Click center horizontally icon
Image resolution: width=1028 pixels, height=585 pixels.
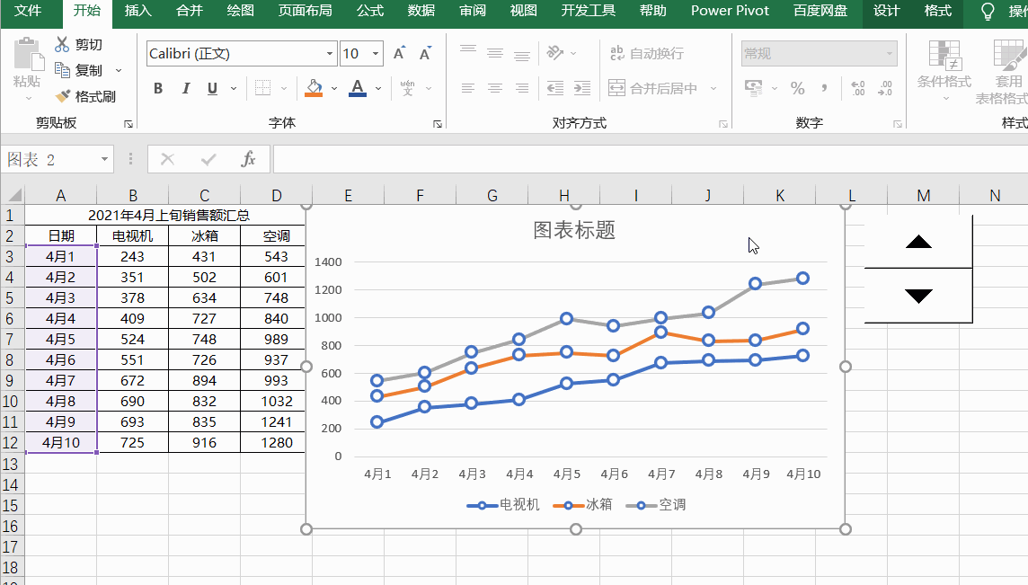click(495, 88)
